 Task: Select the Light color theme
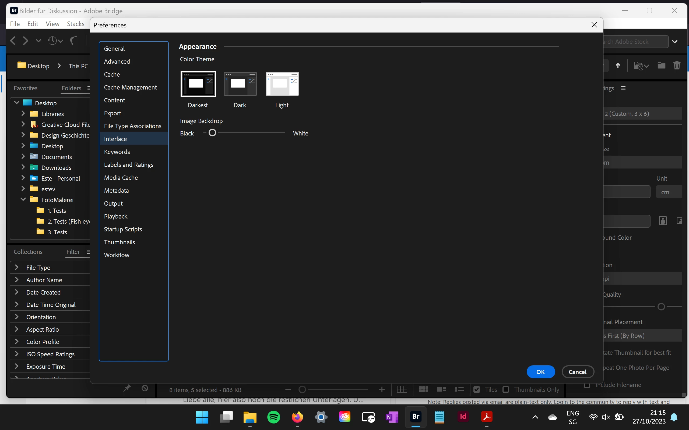pyautogui.click(x=282, y=84)
